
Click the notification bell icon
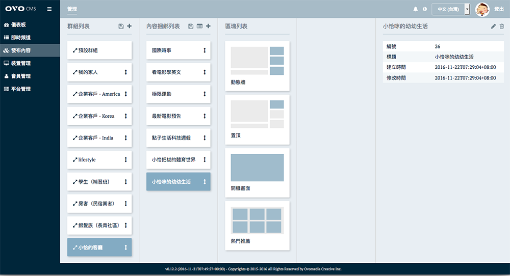tap(415, 9)
